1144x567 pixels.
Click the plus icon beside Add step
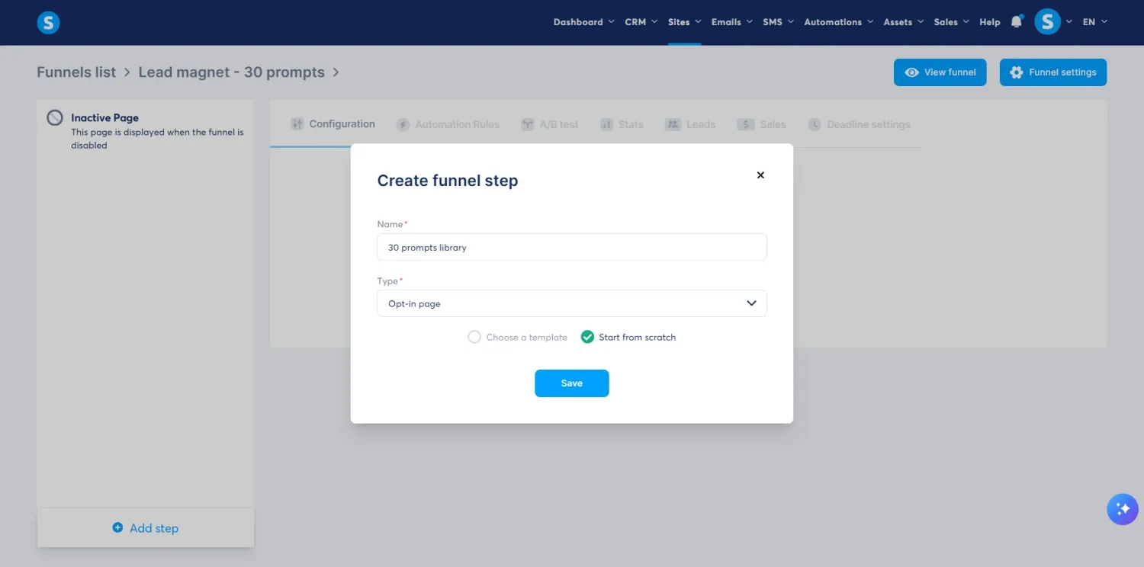(117, 527)
